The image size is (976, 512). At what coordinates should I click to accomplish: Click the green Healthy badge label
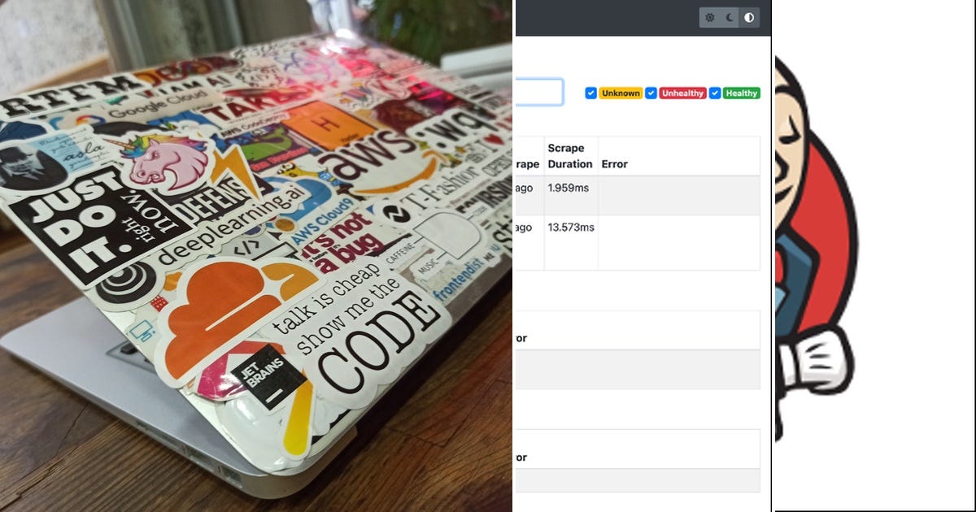741,93
